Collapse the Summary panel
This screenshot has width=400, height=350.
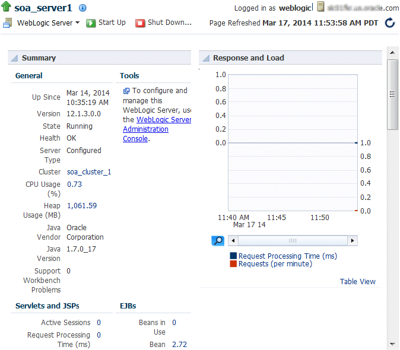coord(14,58)
